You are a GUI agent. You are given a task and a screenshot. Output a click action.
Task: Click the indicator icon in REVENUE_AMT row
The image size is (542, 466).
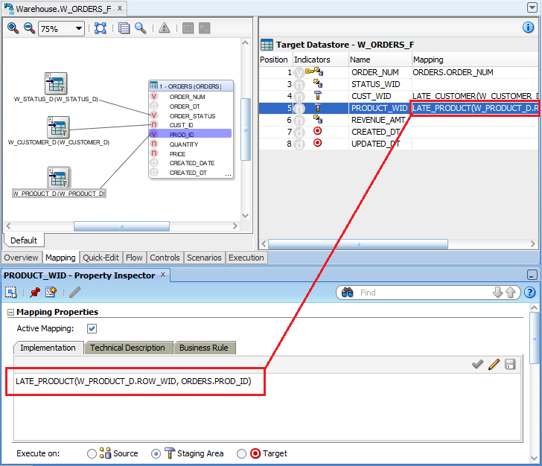(318, 119)
